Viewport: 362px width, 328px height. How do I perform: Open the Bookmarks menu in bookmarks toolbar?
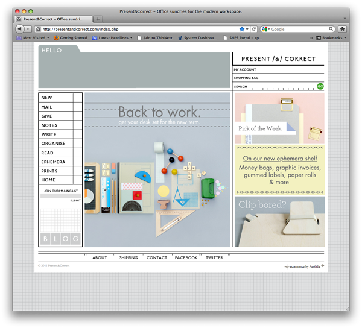pos(331,38)
